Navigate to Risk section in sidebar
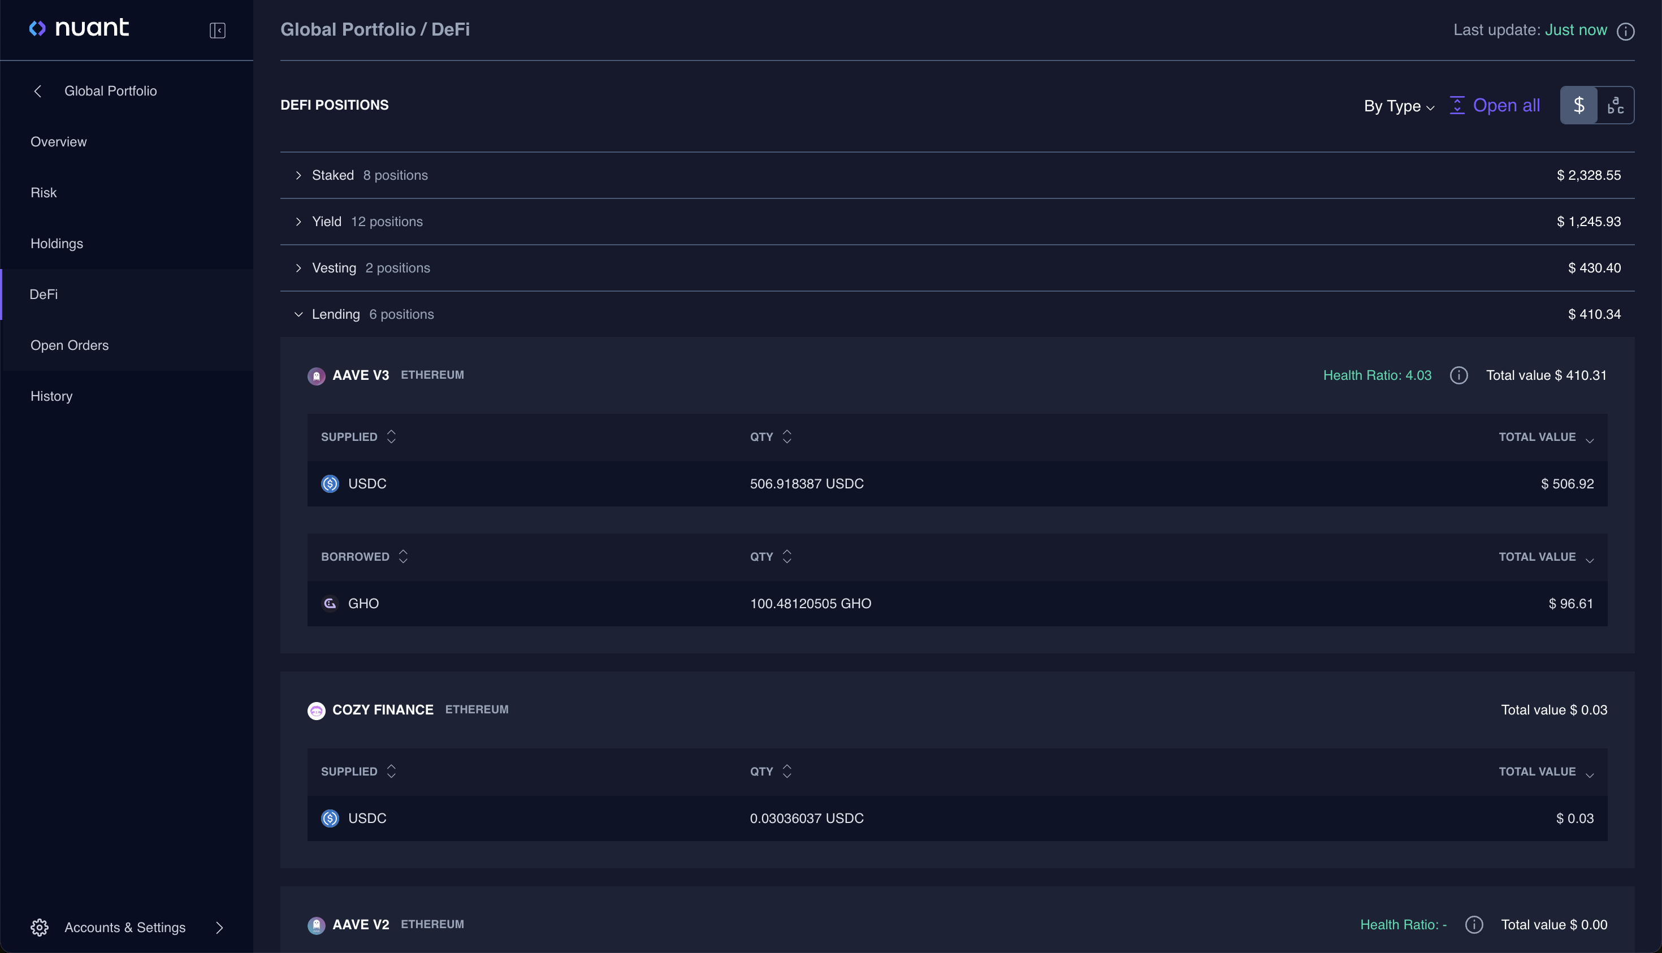 tap(44, 193)
